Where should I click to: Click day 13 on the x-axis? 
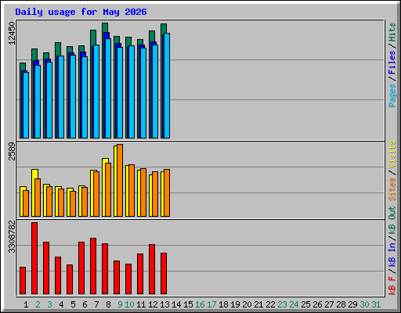tap(164, 304)
